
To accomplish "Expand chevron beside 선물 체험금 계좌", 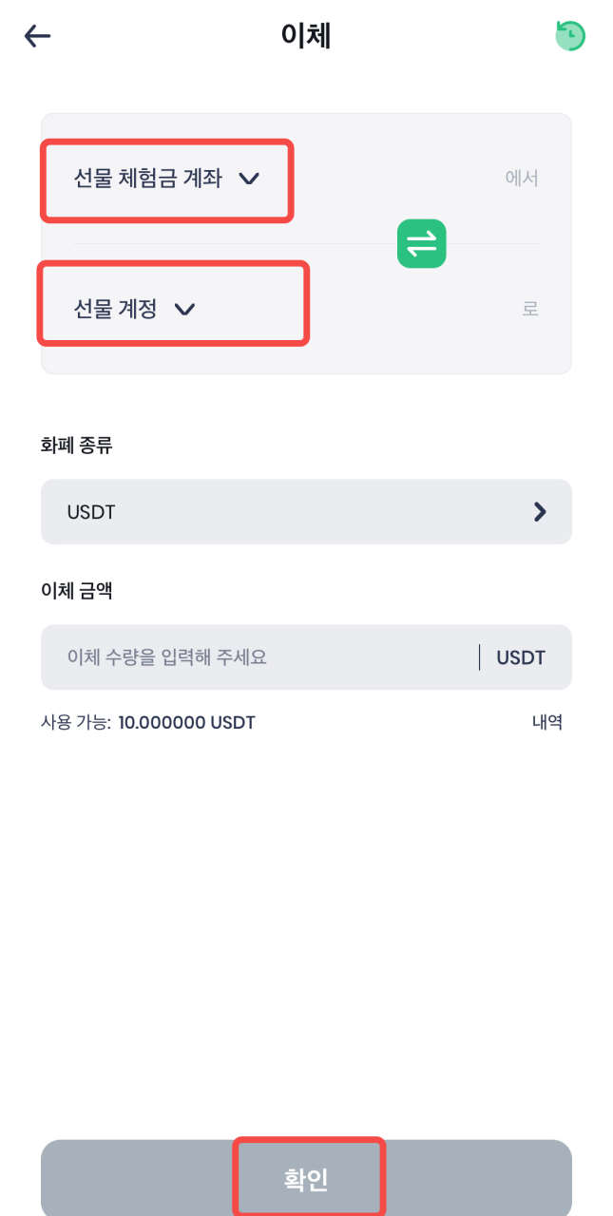I will point(249,179).
